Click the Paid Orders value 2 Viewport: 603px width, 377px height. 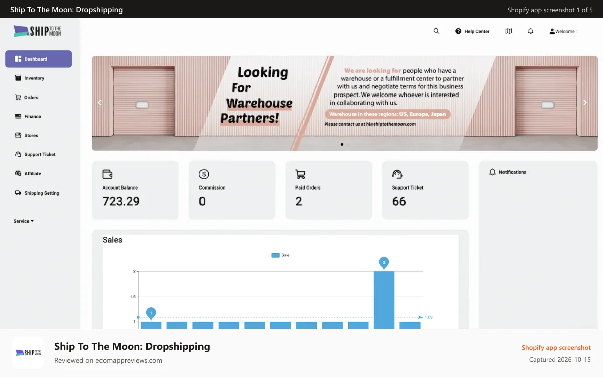[299, 201]
